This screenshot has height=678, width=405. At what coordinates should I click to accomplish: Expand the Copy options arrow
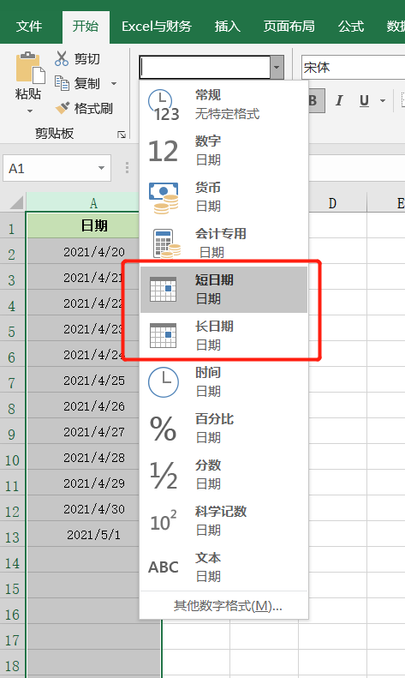pos(114,83)
